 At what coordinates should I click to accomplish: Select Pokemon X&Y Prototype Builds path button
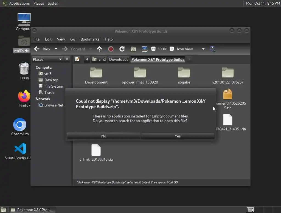pos(158,59)
